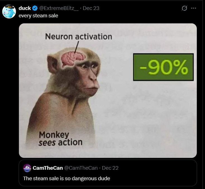Click the Dec 22 timestamp of quoted tweet
Screen dimensions: 205x189
[110, 168]
